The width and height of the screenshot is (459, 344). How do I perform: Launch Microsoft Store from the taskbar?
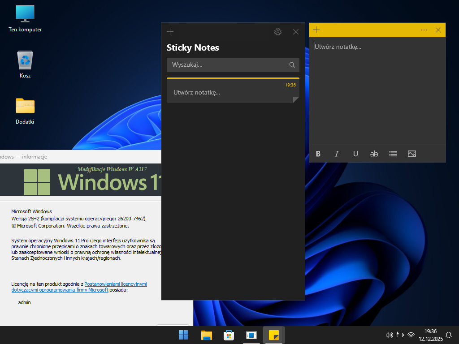pyautogui.click(x=229, y=335)
